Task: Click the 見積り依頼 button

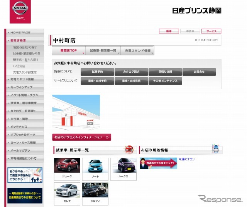Action: 165,72
